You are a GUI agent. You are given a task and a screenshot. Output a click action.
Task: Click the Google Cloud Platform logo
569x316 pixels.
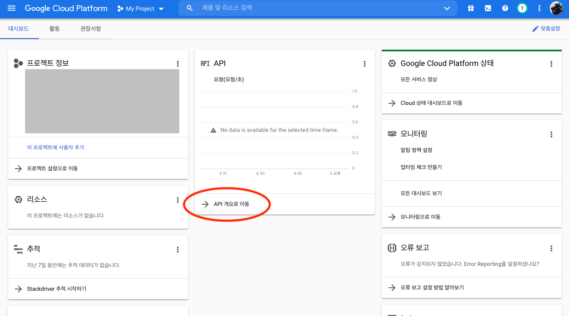(66, 9)
